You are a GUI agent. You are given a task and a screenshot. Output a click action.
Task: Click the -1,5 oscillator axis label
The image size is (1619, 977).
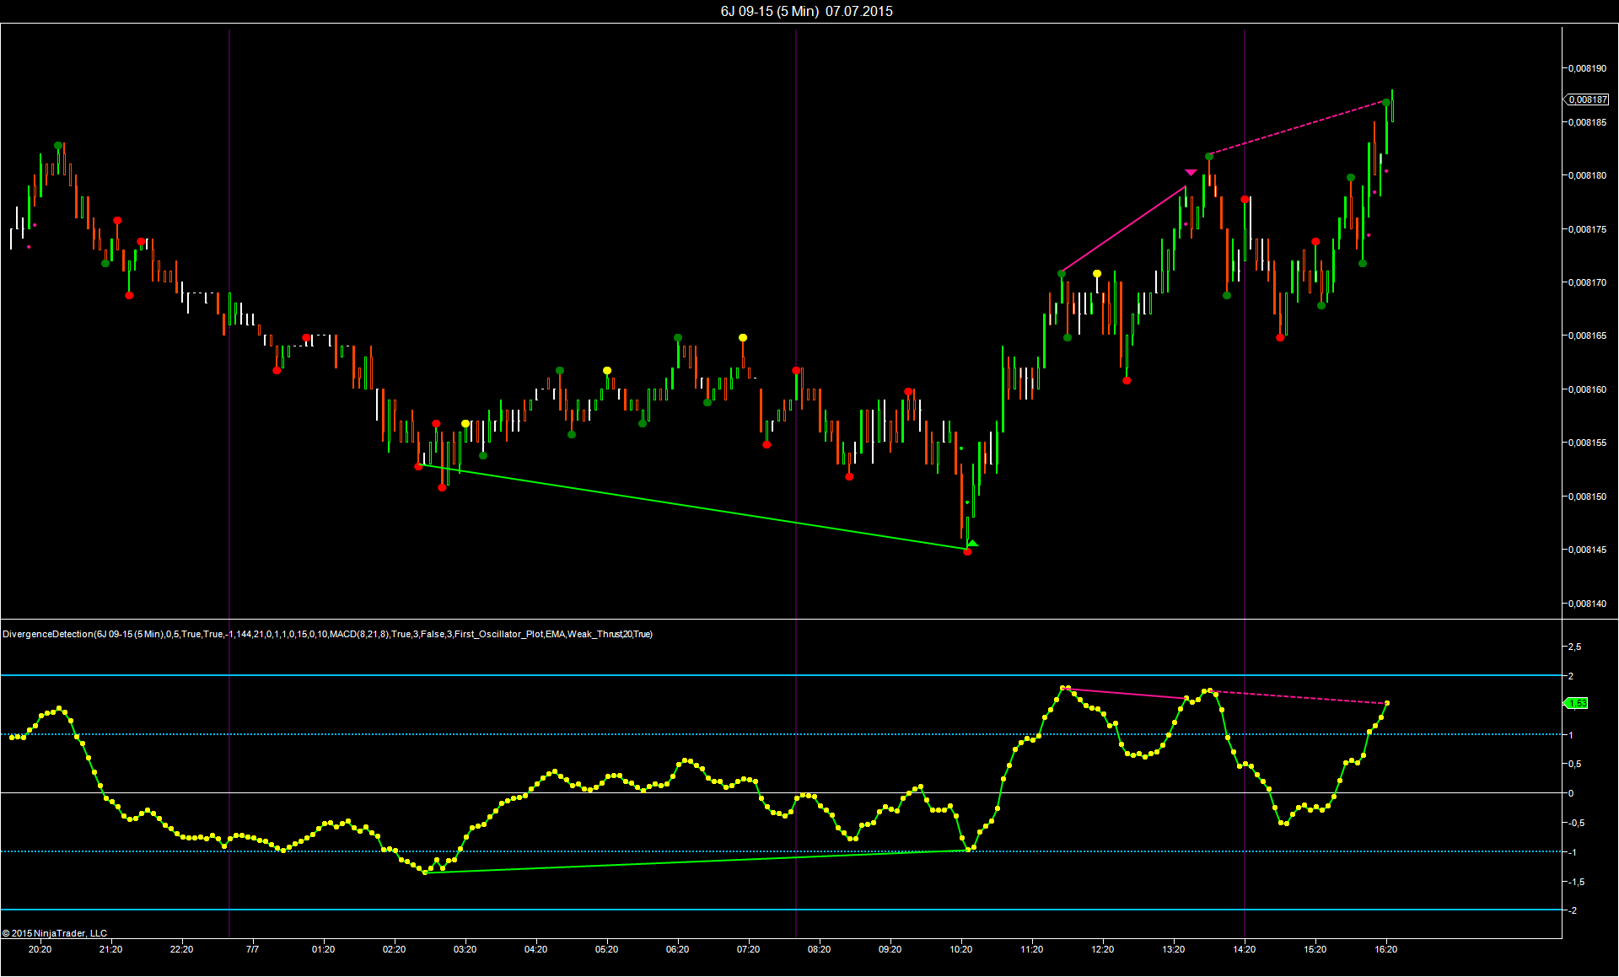coord(1574,882)
